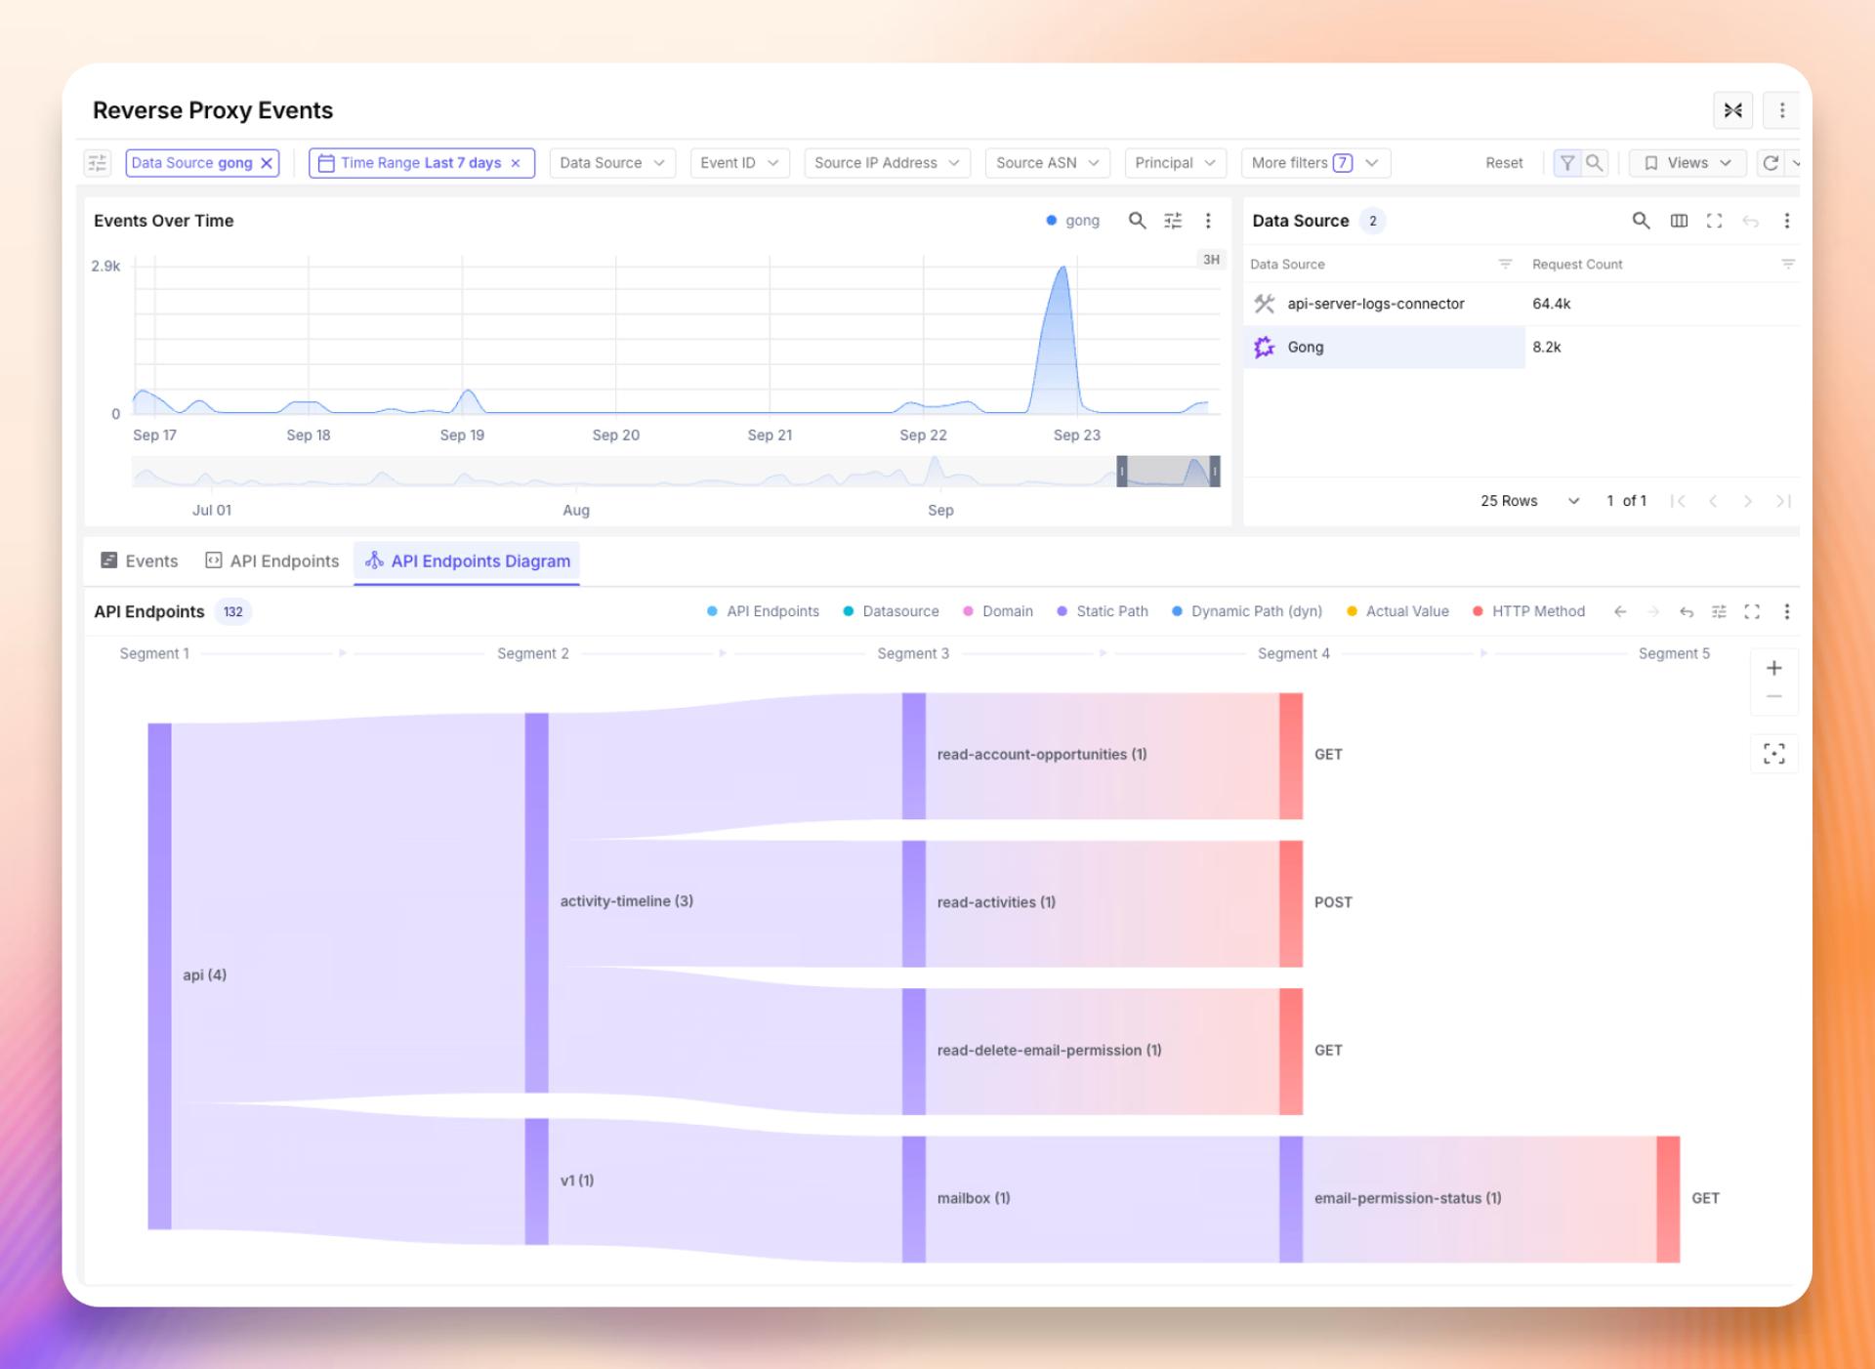Viewport: 1875px width, 1369px height.
Task: Toggle the gong series legend in the chart
Action: [1072, 221]
